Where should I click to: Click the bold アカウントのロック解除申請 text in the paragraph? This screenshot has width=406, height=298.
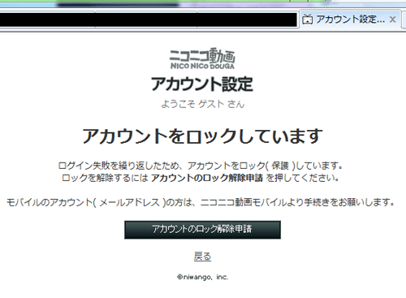[x=207, y=178]
